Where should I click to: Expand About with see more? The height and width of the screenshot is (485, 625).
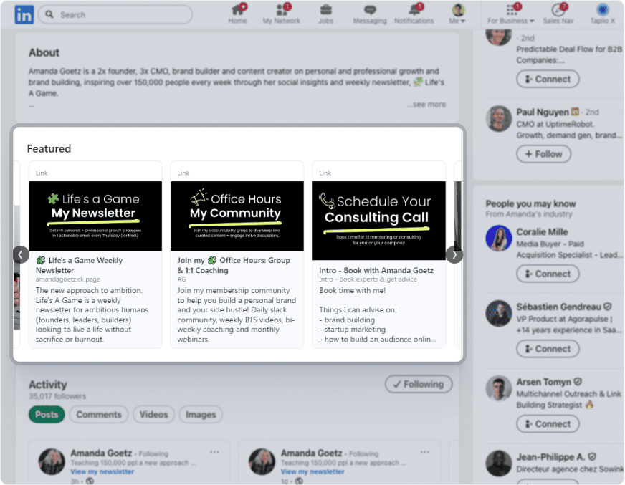click(426, 105)
